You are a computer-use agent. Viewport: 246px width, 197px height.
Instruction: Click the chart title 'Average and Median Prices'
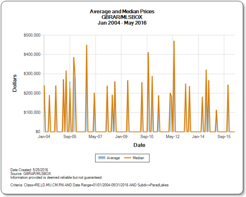tap(122, 11)
